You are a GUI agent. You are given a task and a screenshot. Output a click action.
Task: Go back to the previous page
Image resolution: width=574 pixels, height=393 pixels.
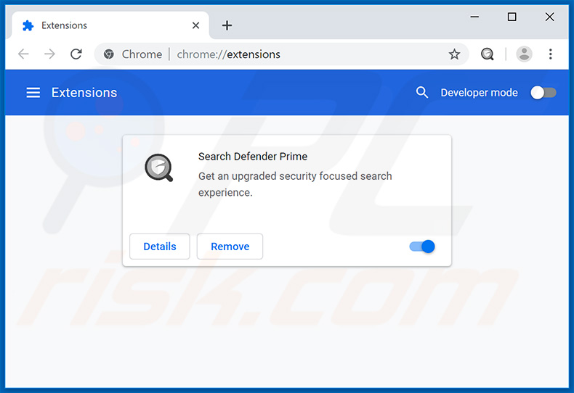pyautogui.click(x=23, y=54)
